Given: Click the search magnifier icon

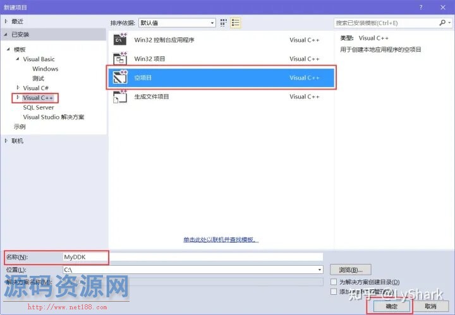Looking at the screenshot, I should 442,23.
